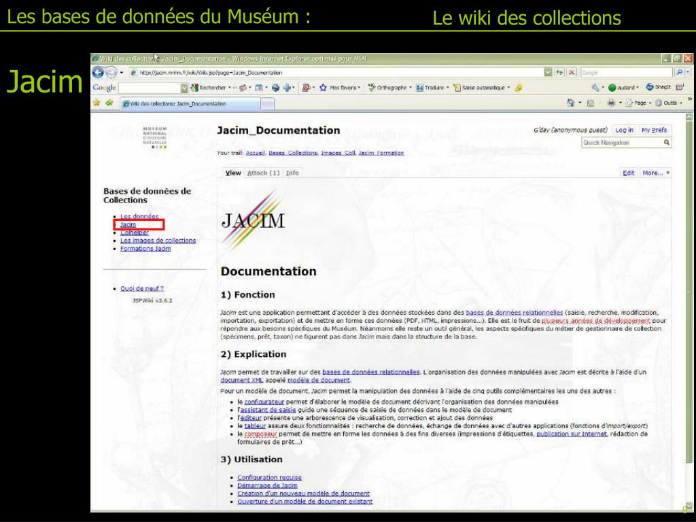Click the page vertical scrollbar
Viewport: 696px width, 522px height.
coord(689,311)
